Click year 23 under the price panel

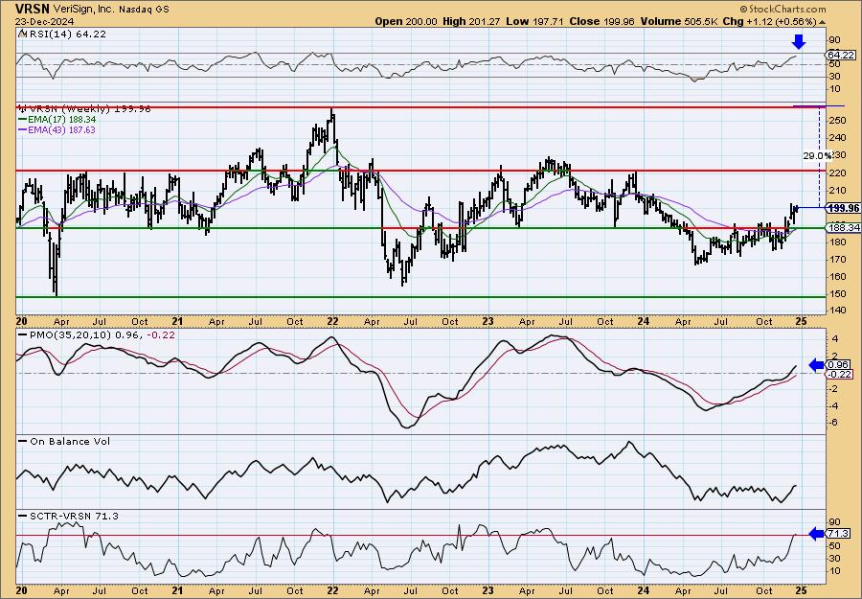pos(488,322)
